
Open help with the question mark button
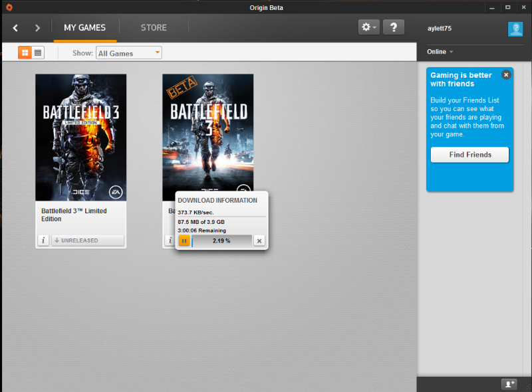coord(394,27)
